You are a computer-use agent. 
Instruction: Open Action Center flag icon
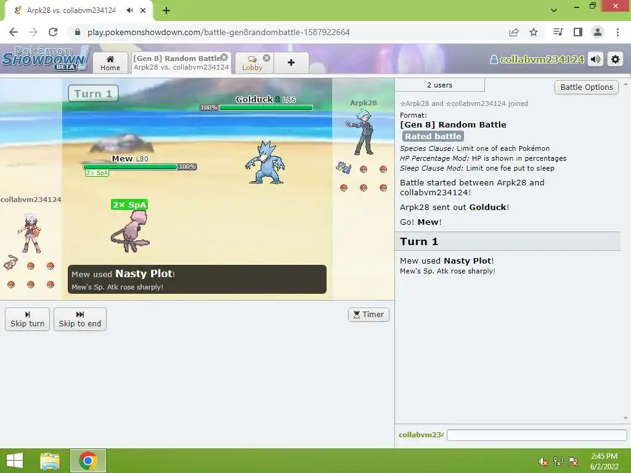(x=573, y=461)
